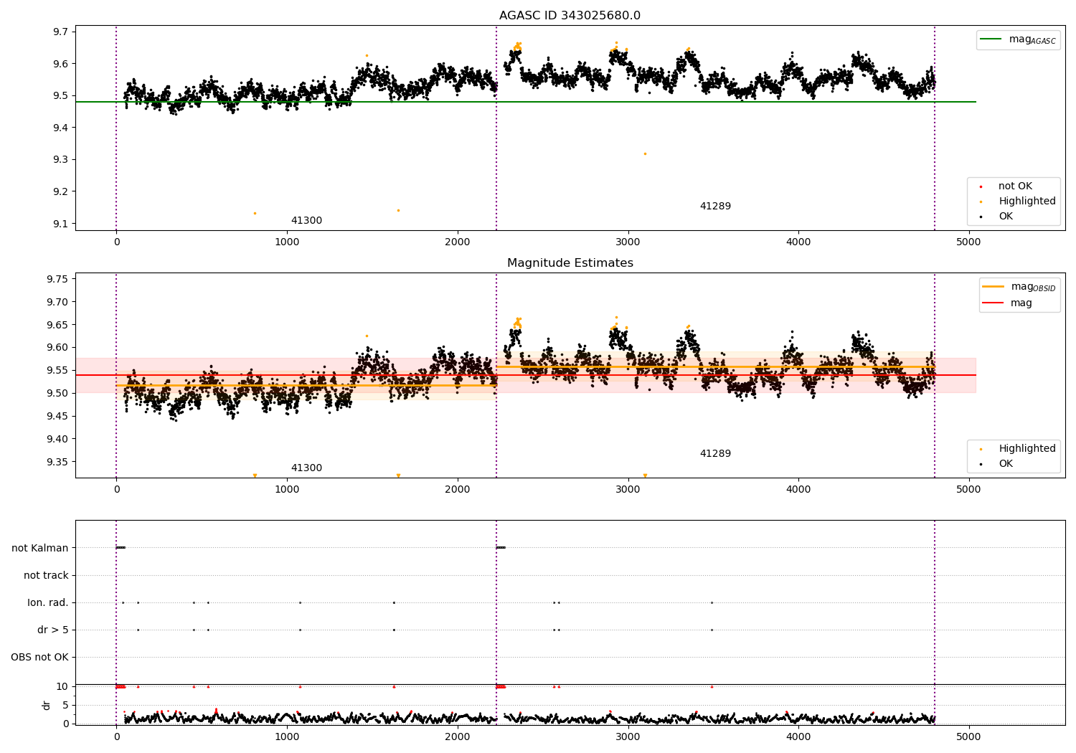
Task: Click the 1000 x-axis tick under bottom plot
Action: (x=287, y=737)
